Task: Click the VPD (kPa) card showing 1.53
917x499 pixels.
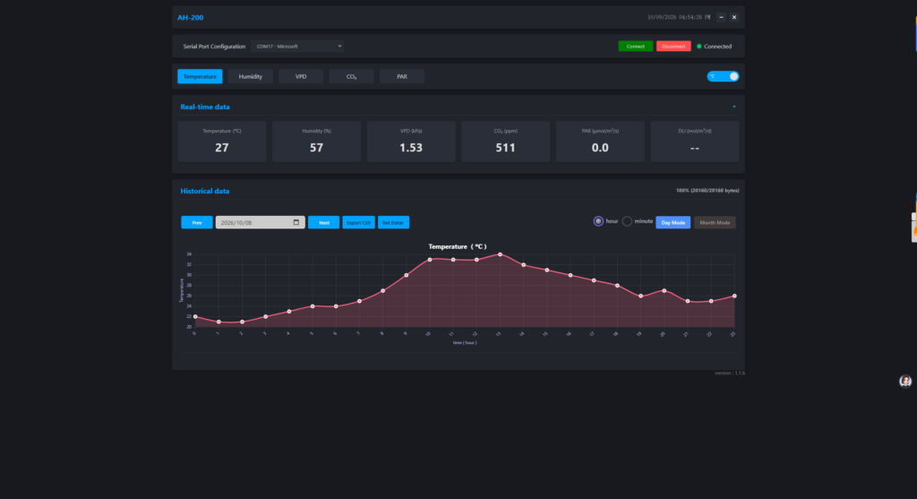Action: click(411, 142)
